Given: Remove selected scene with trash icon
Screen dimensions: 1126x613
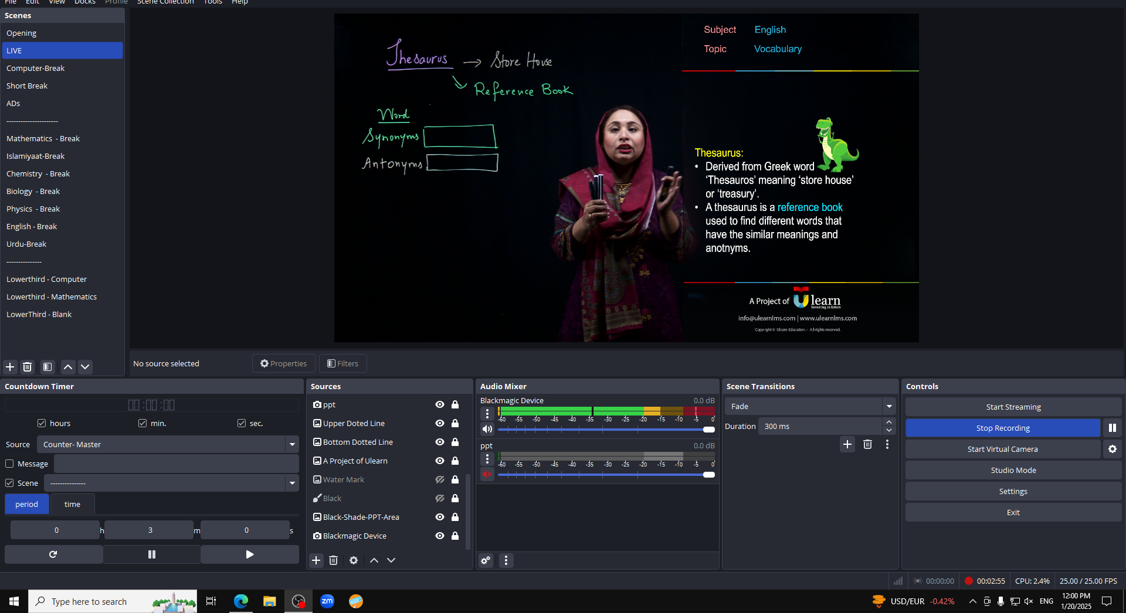Looking at the screenshot, I should point(27,367).
